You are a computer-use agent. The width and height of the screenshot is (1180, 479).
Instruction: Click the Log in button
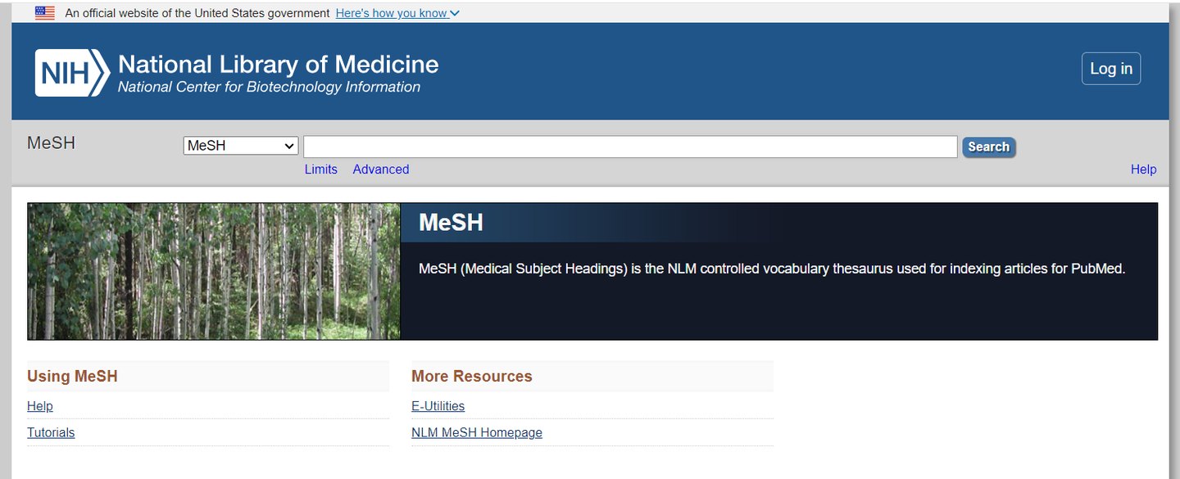click(1111, 68)
